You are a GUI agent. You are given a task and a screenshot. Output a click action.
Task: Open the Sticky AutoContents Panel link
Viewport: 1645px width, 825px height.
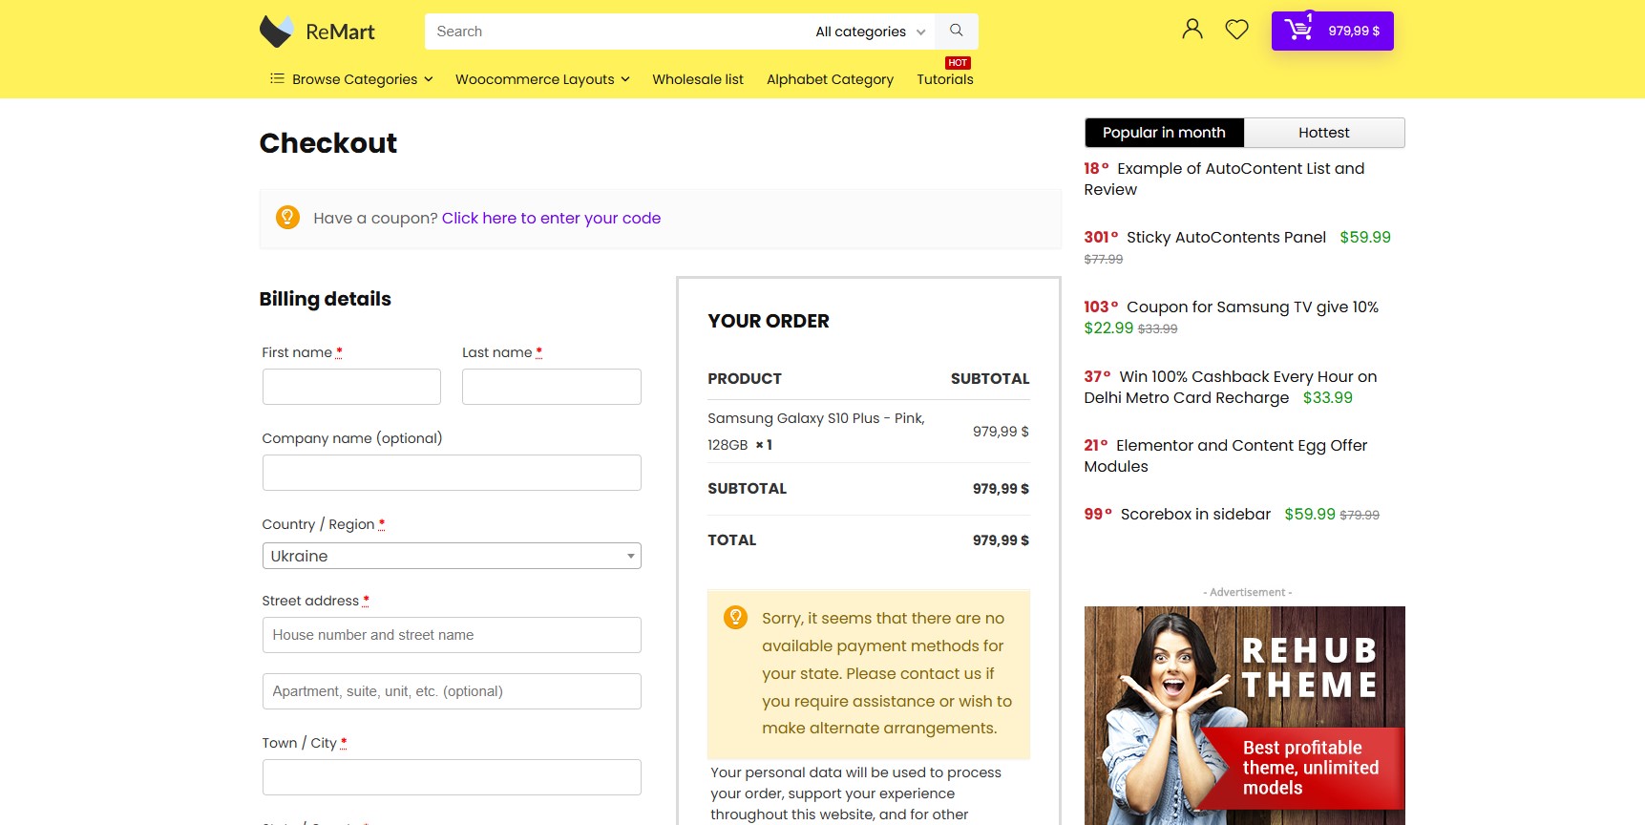[x=1226, y=237]
